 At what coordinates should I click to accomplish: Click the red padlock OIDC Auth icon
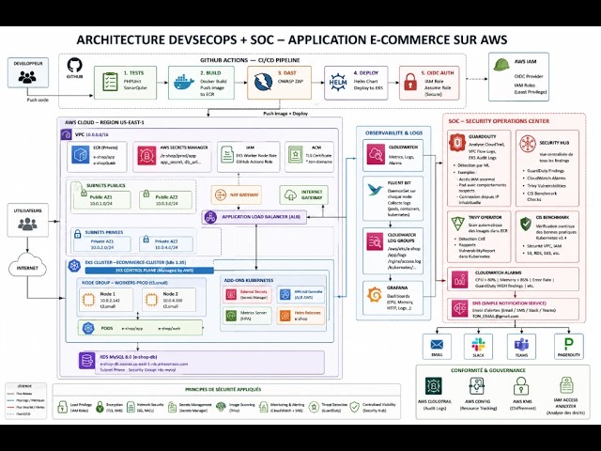(410, 82)
